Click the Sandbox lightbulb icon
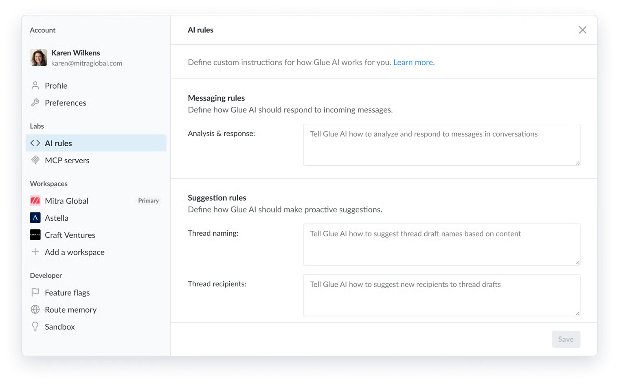The image size is (619, 384). [35, 327]
